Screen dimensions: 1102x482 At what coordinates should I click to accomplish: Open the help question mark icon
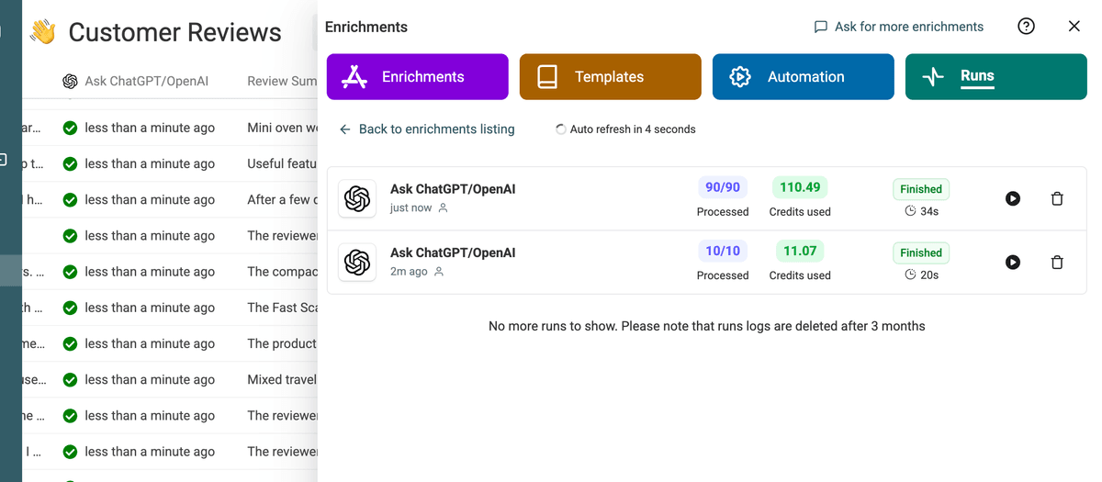point(1027,27)
